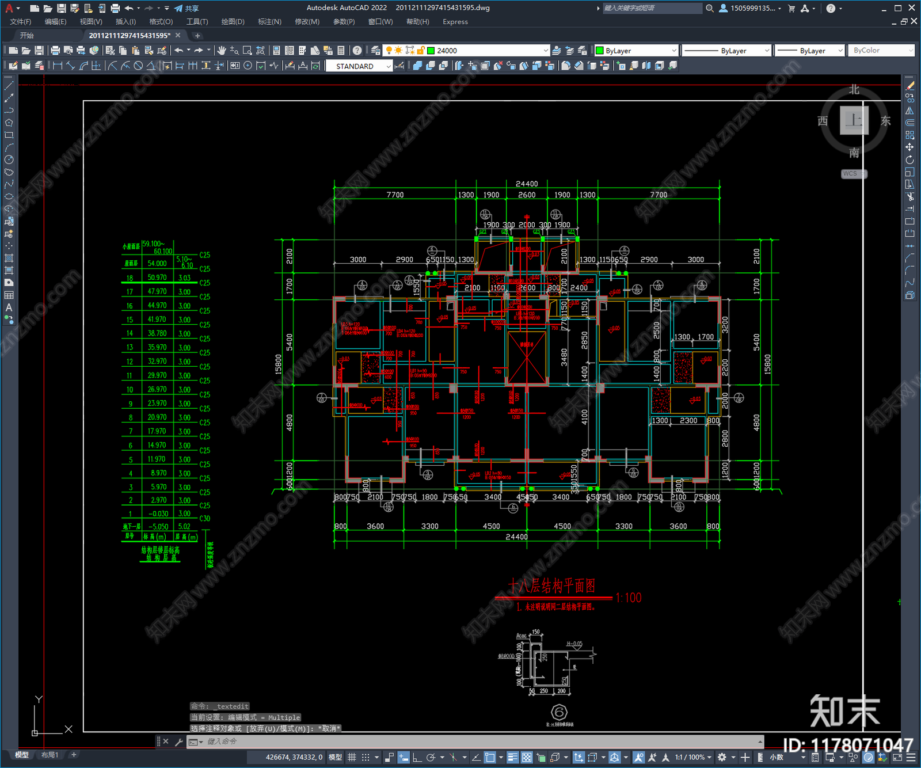Select the Table tool in draw toolbar
Image resolution: width=921 pixels, height=768 pixels.
click(x=9, y=295)
